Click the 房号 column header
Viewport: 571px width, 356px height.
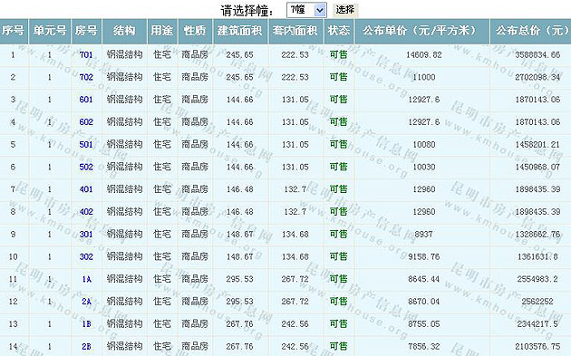click(x=87, y=32)
